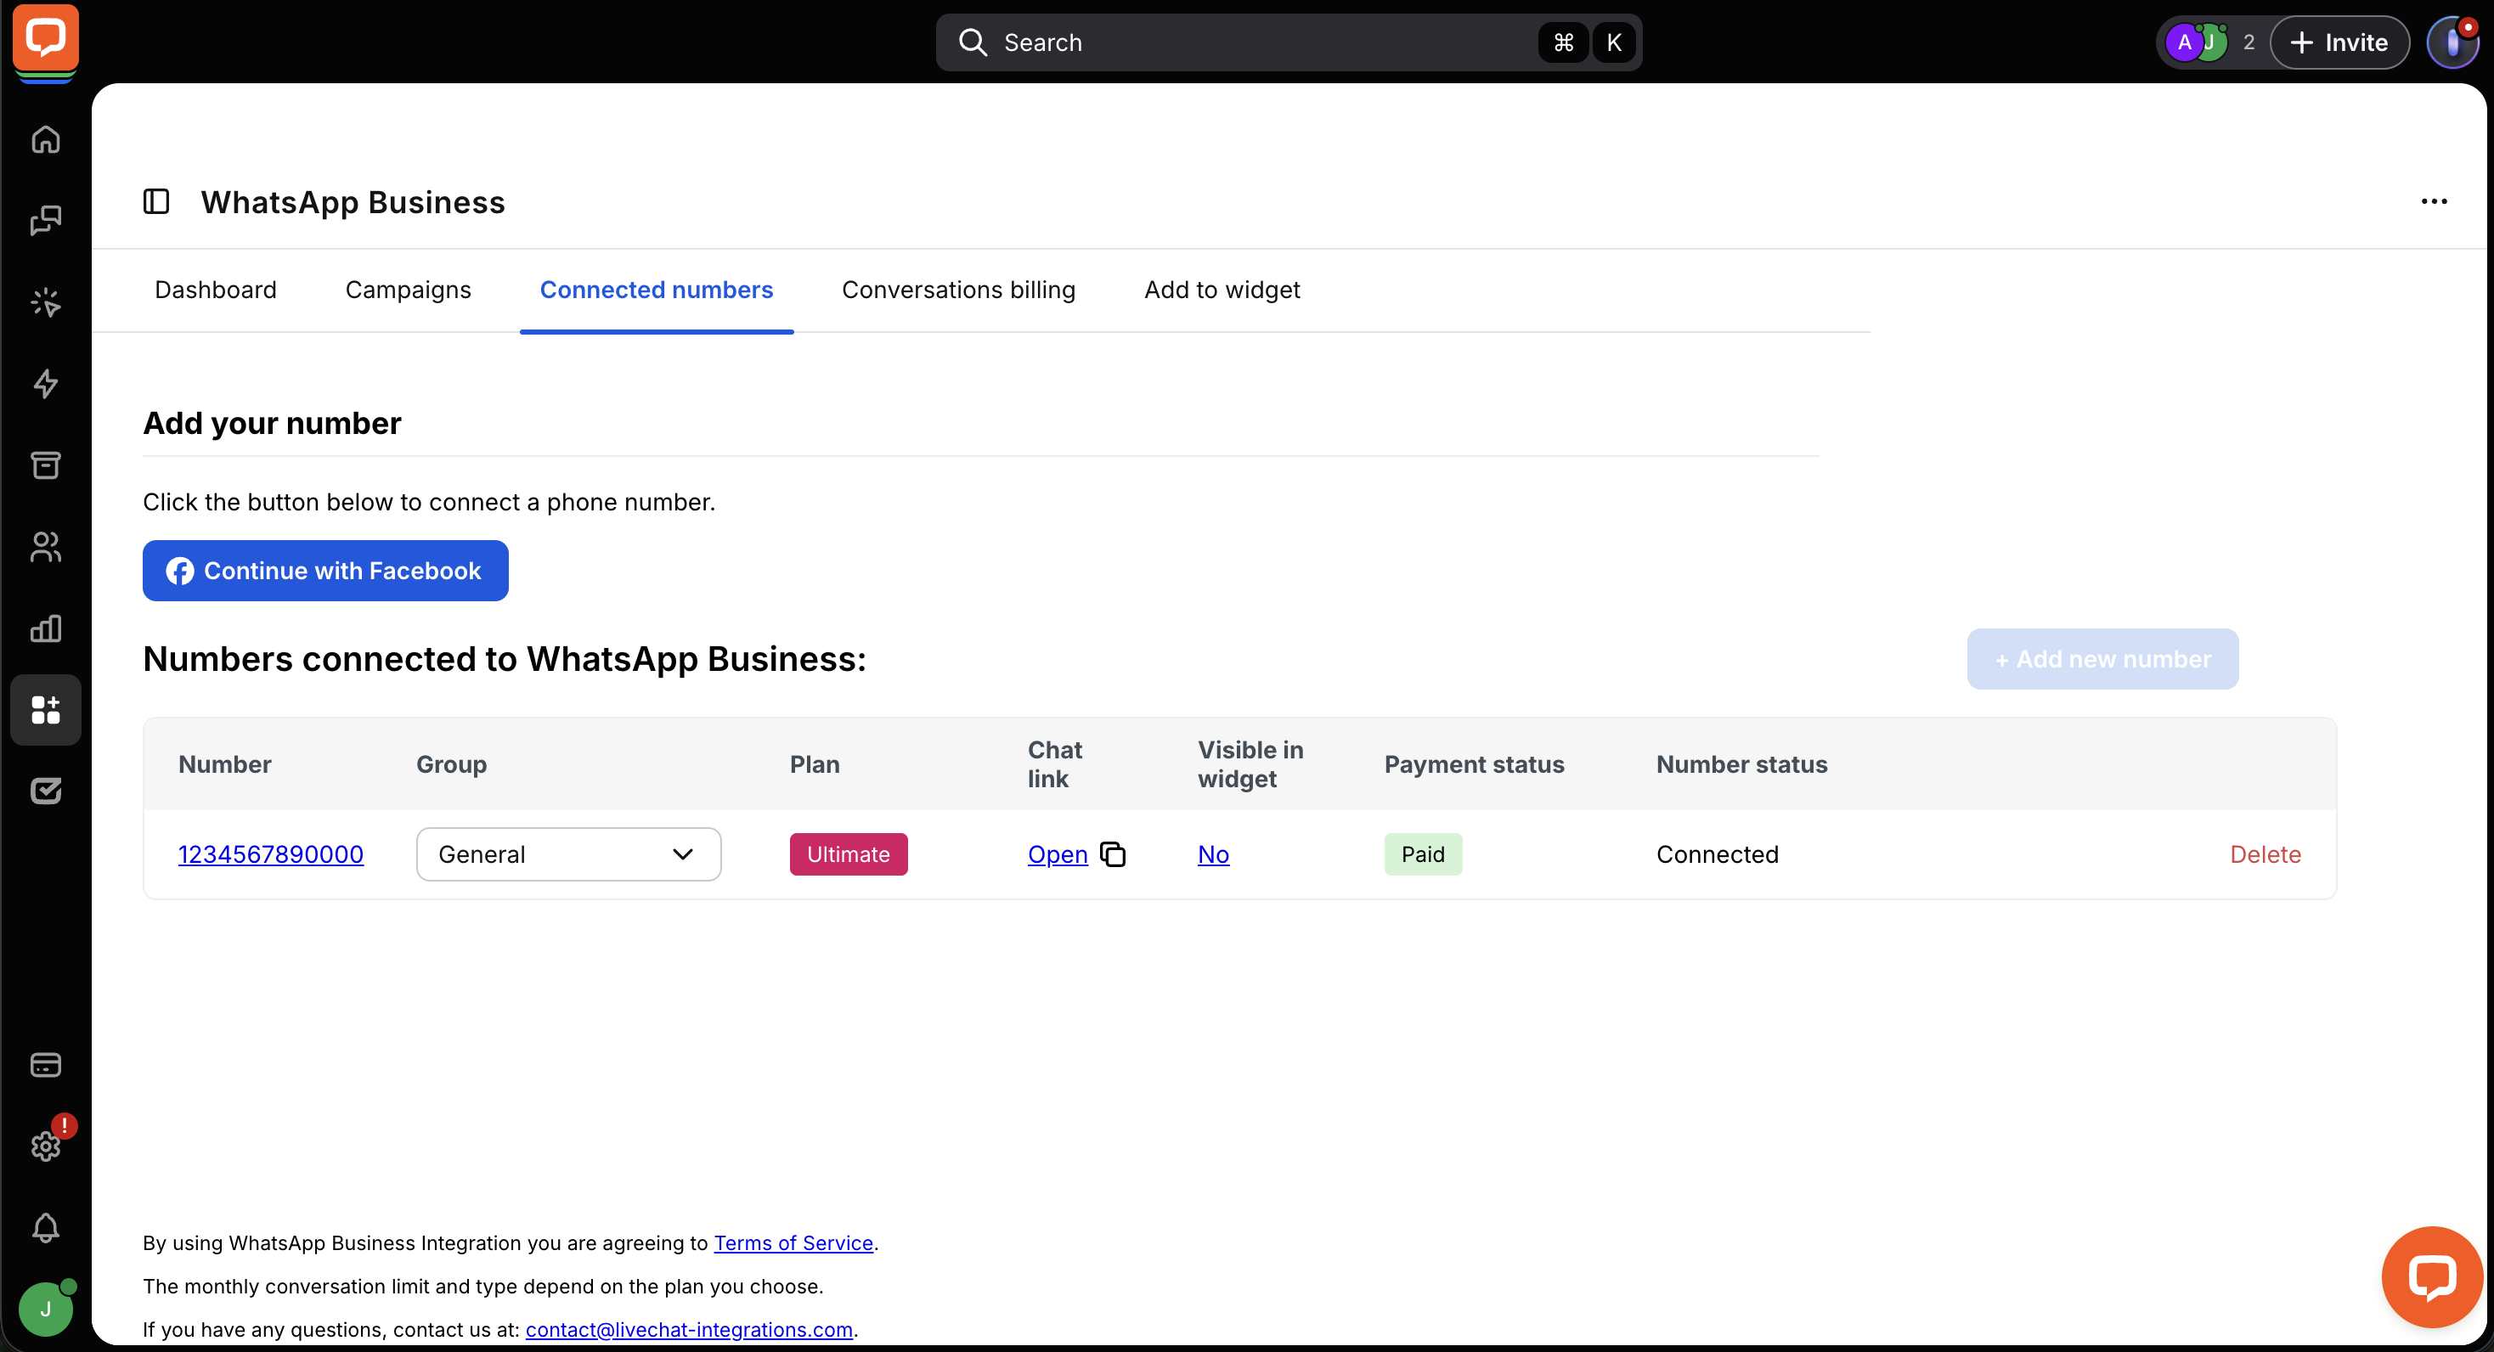Image resolution: width=2494 pixels, height=1352 pixels.
Task: Delete the connected number row
Action: (2265, 854)
